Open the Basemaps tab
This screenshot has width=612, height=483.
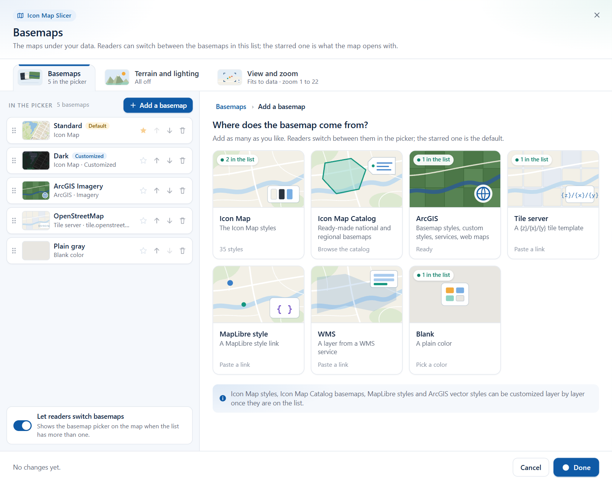tap(54, 78)
